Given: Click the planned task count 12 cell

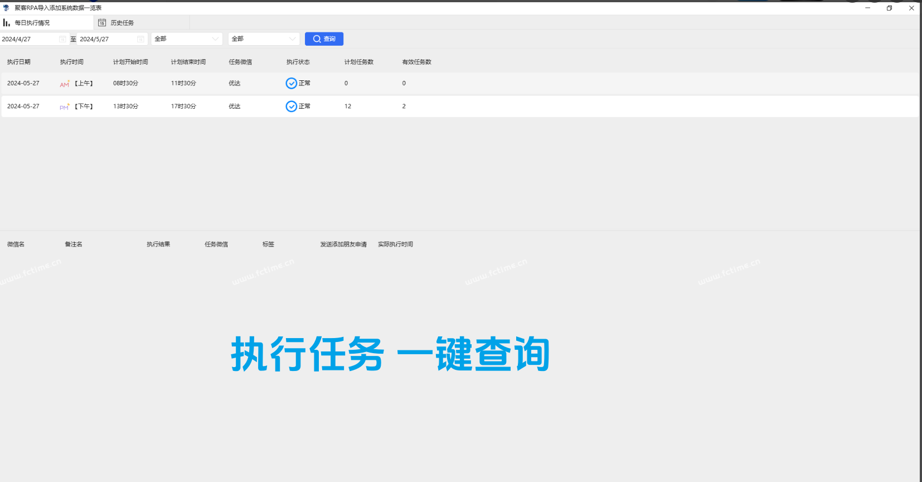Looking at the screenshot, I should pyautogui.click(x=348, y=106).
